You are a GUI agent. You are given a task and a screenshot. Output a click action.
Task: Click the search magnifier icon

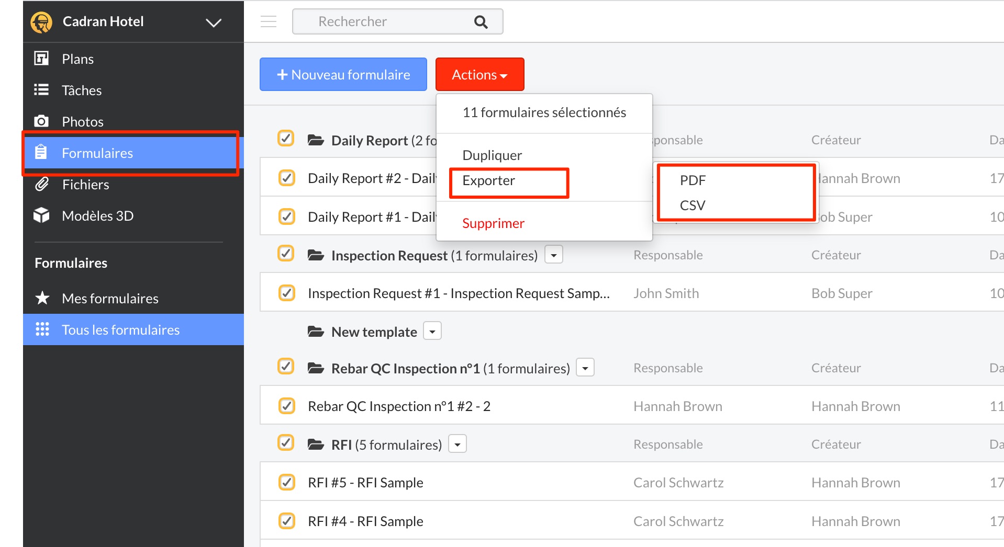481,22
